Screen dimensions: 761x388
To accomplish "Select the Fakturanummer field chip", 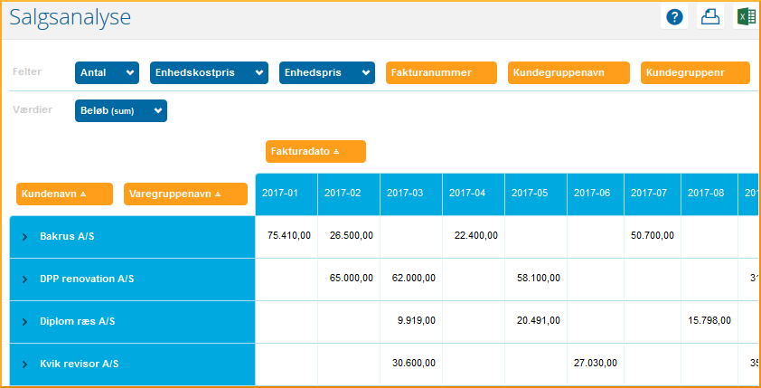I will (441, 72).
